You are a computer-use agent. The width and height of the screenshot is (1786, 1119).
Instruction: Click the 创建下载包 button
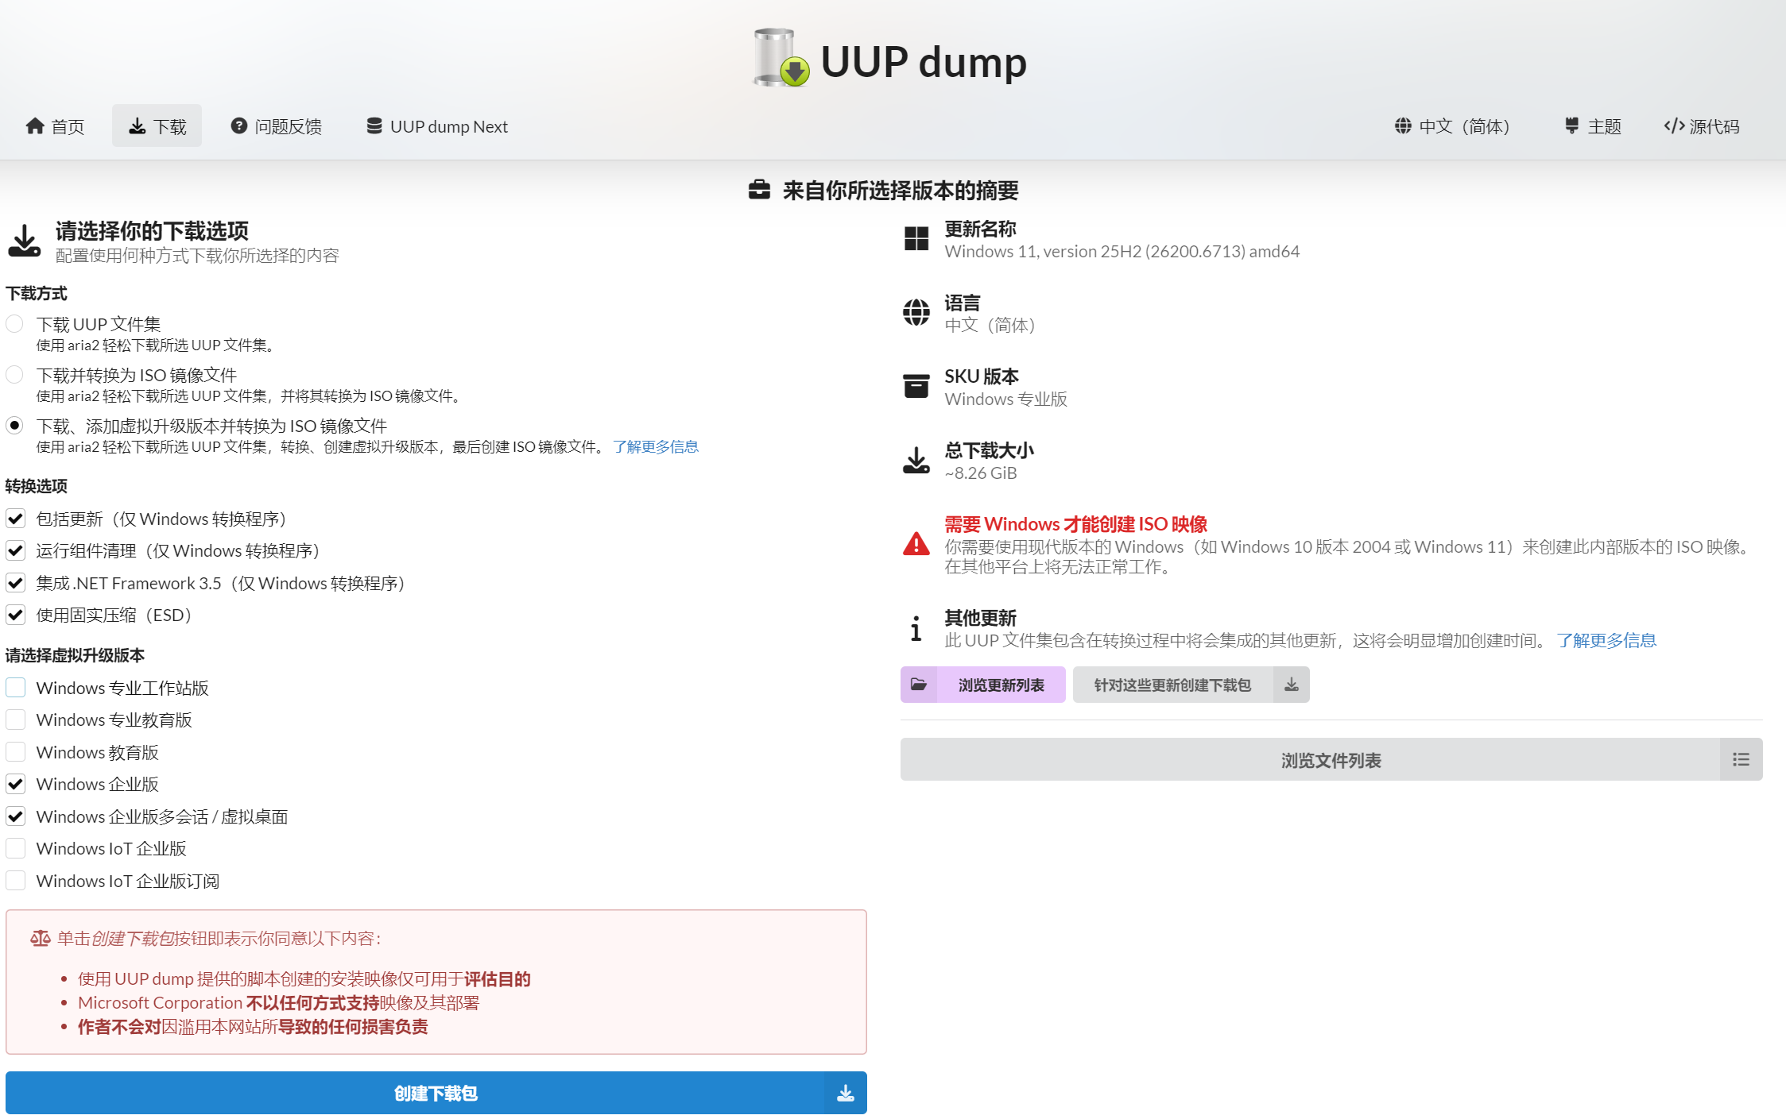436,1093
